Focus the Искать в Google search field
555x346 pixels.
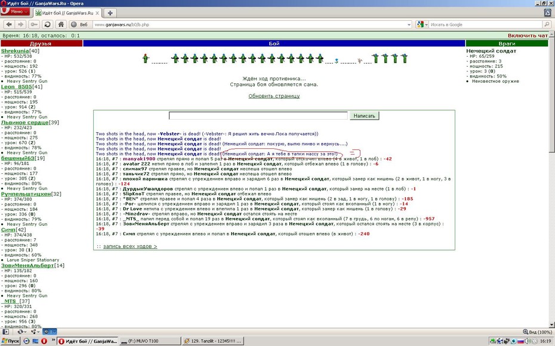(486, 25)
